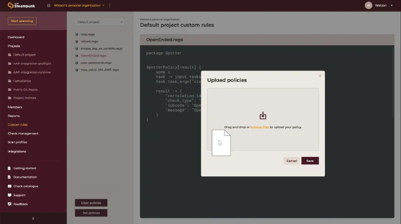Click the Compliance folder icon

pyautogui.click(x=10, y=81)
